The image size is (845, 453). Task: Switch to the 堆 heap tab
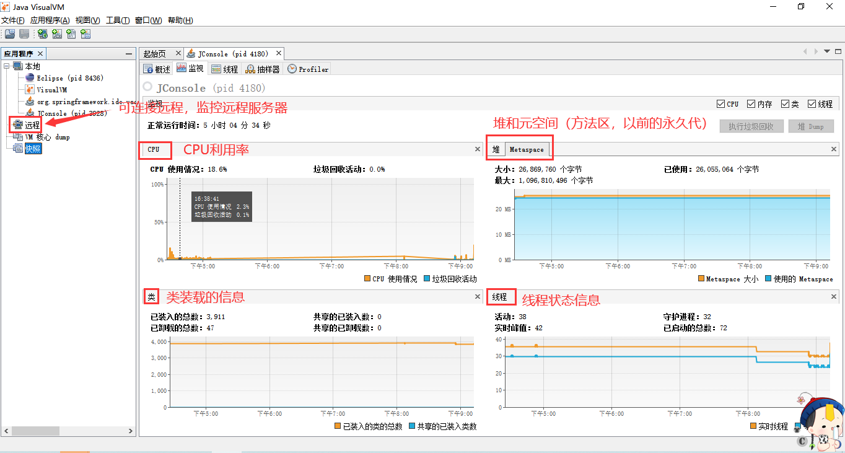point(496,149)
